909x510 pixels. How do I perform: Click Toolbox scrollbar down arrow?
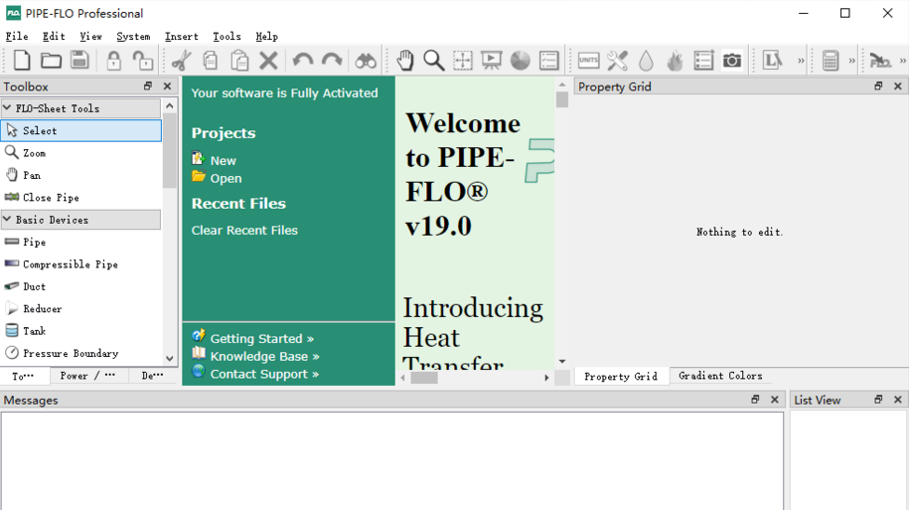tap(169, 359)
